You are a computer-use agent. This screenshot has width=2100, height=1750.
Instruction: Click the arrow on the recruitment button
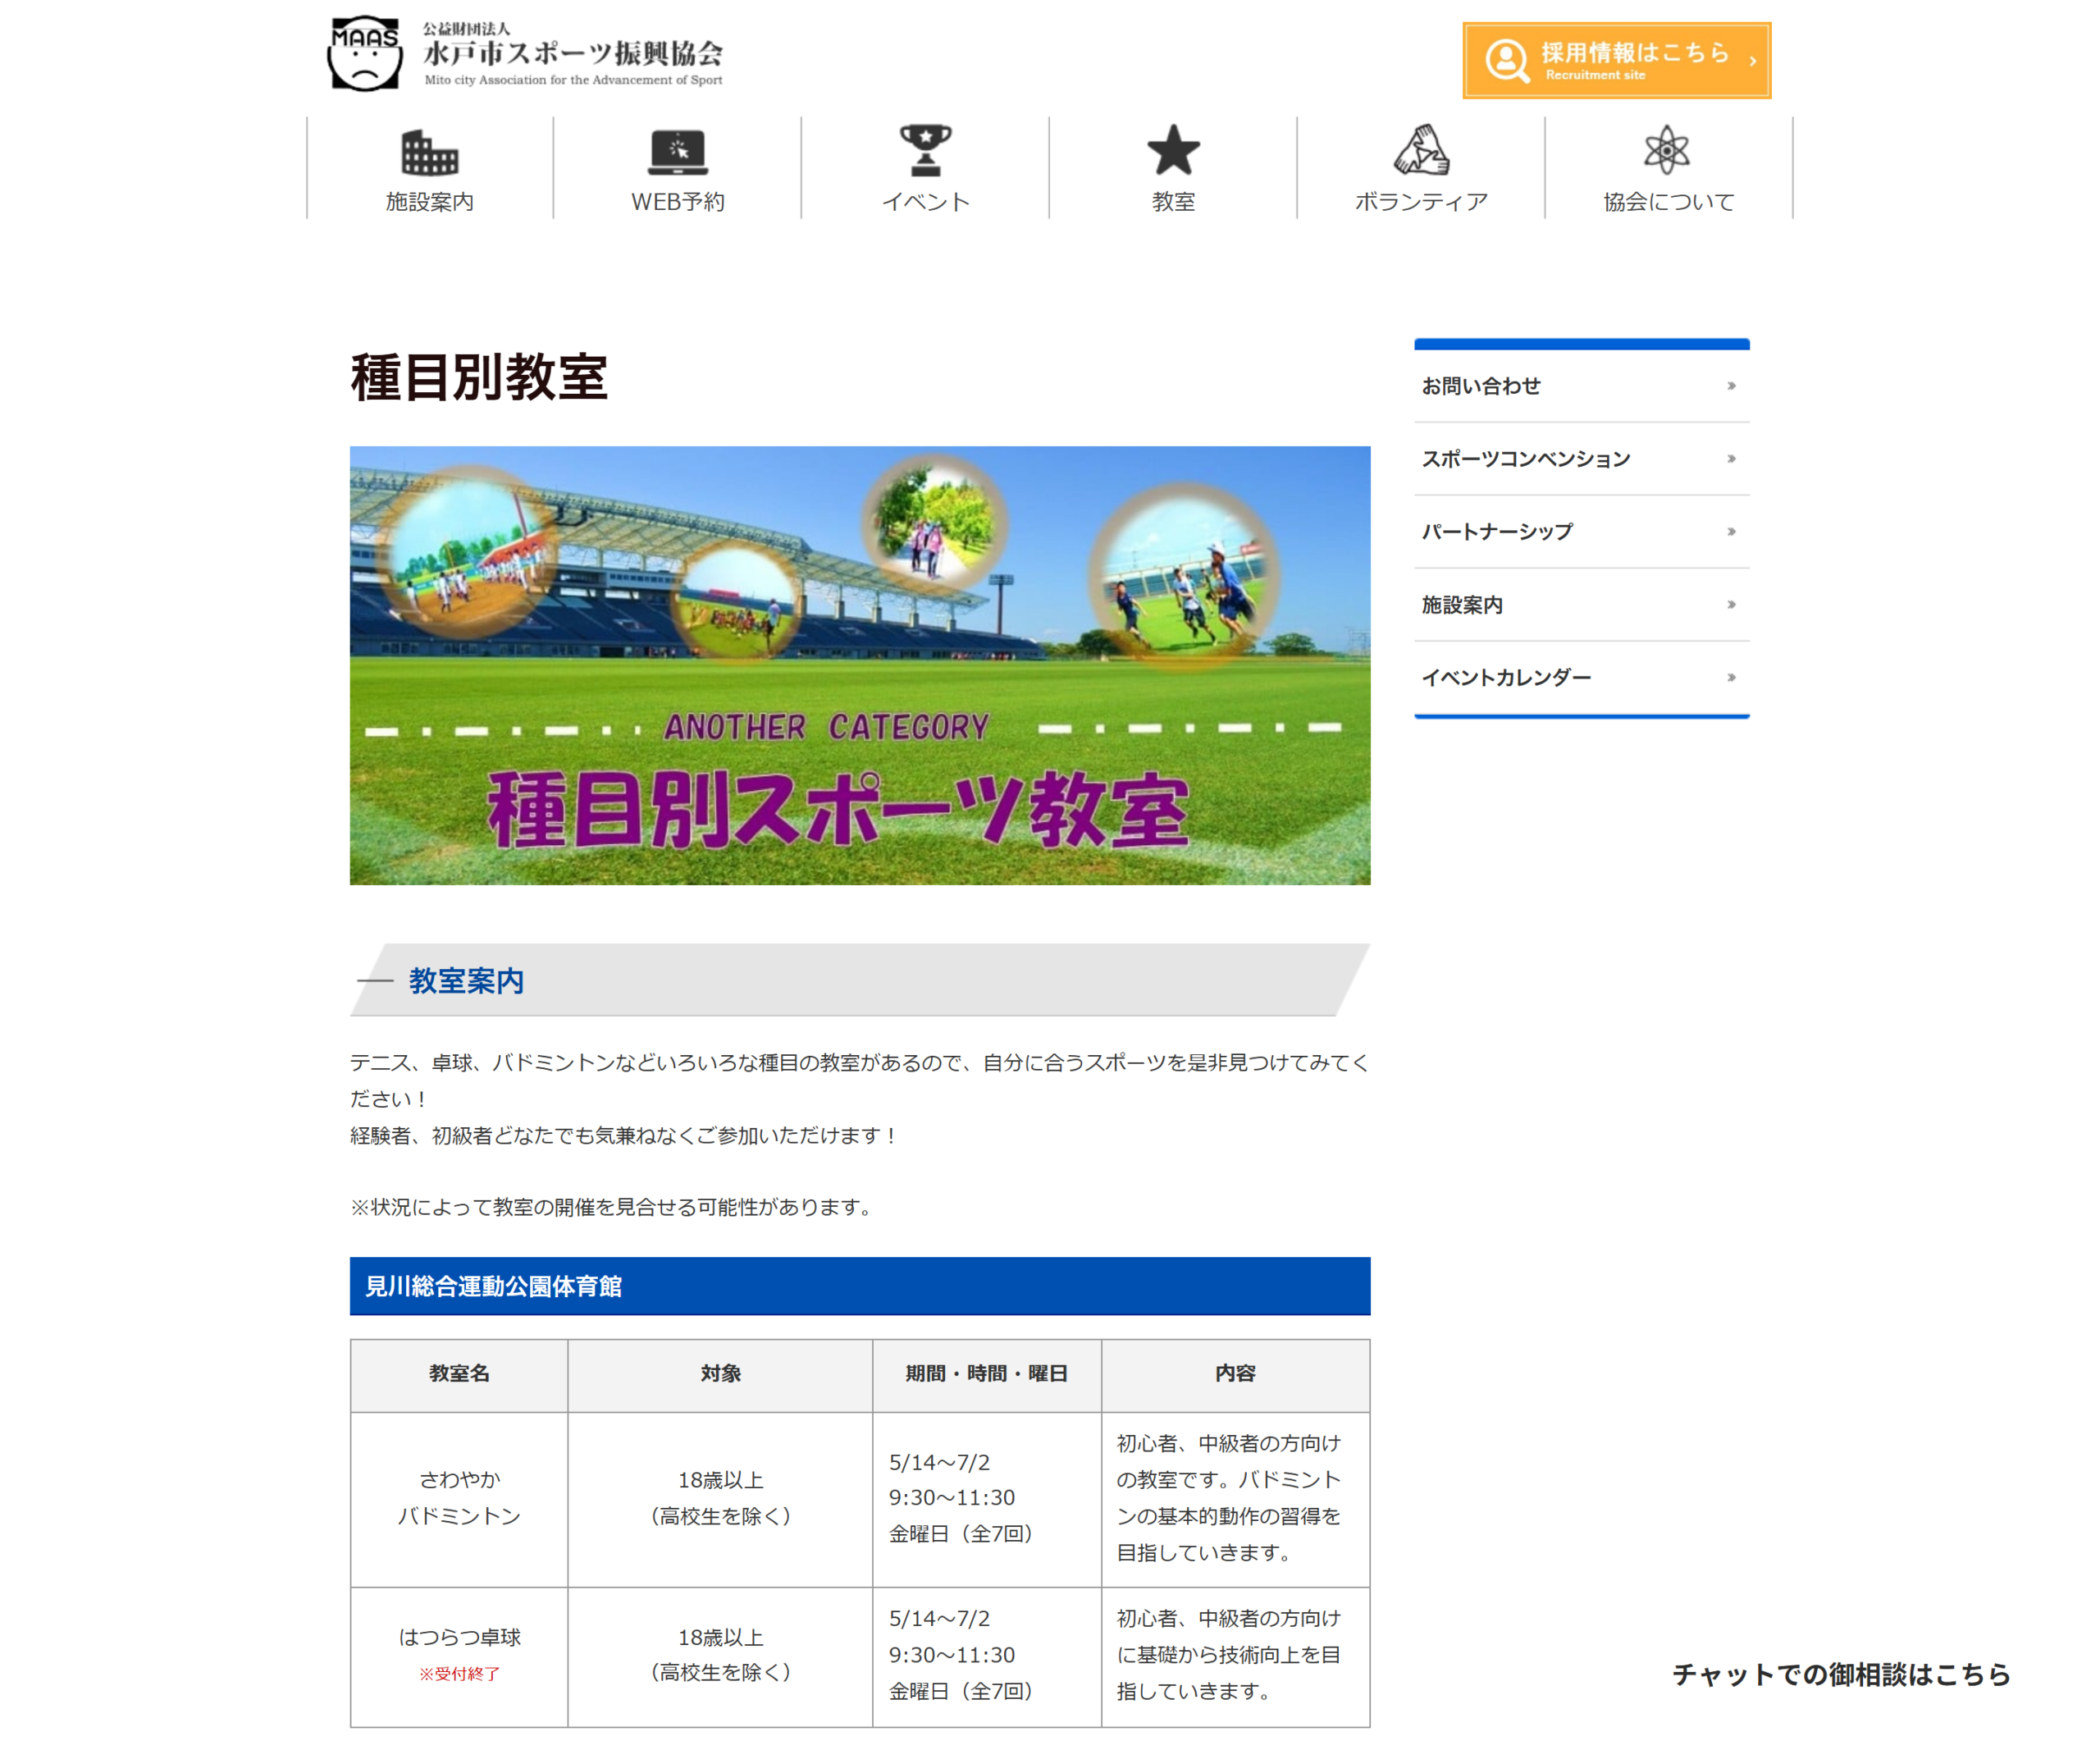[1752, 61]
